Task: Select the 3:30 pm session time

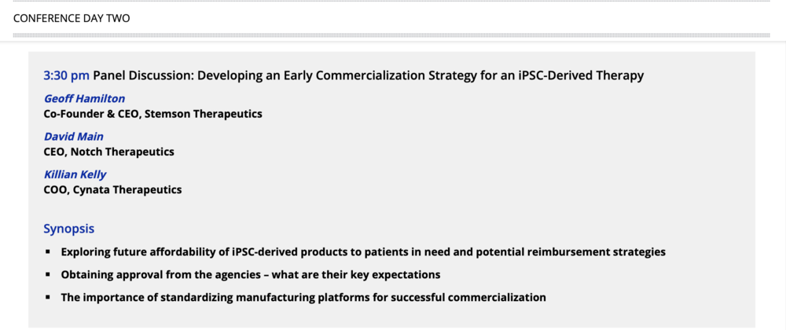Action: [x=66, y=76]
